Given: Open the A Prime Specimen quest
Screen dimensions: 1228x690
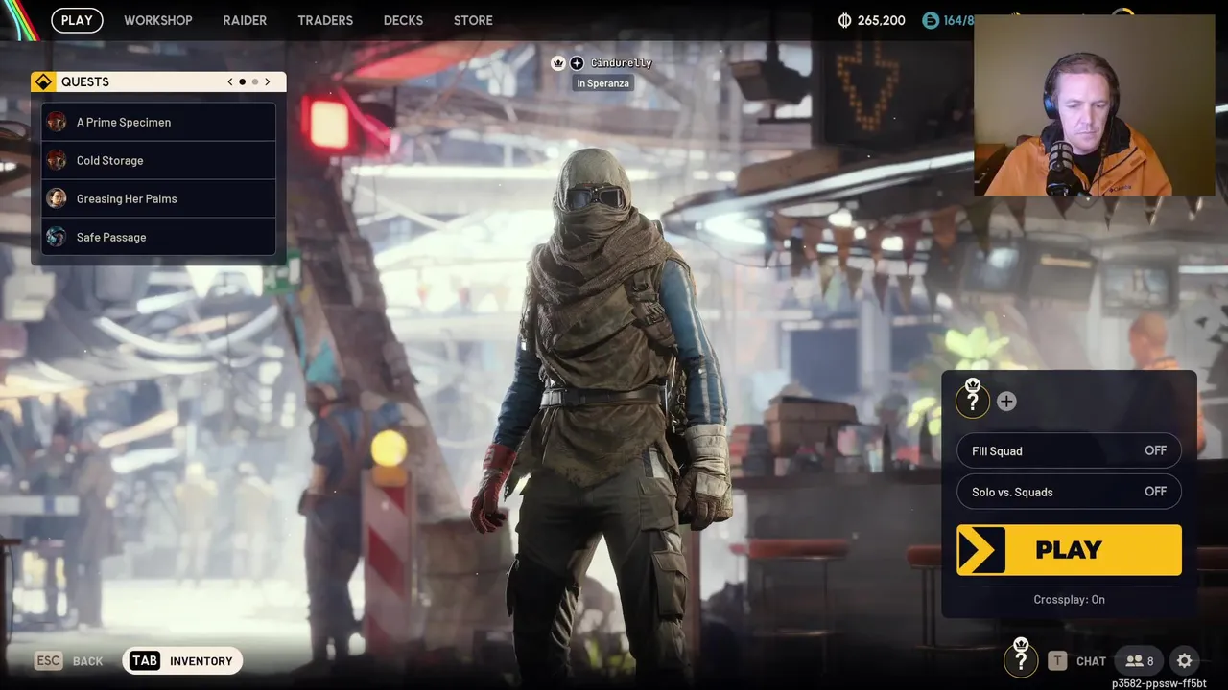Looking at the screenshot, I should pos(159,122).
